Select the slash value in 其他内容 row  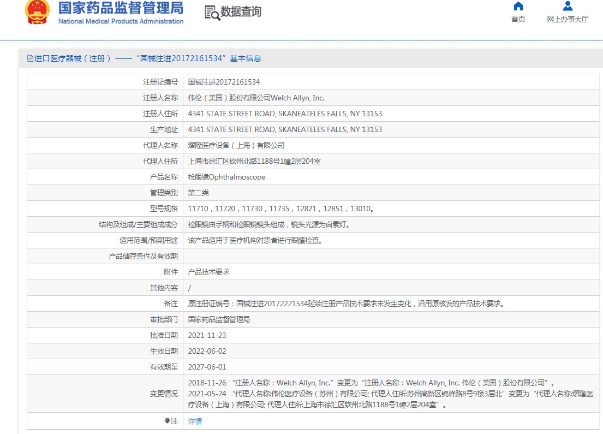tap(189, 288)
